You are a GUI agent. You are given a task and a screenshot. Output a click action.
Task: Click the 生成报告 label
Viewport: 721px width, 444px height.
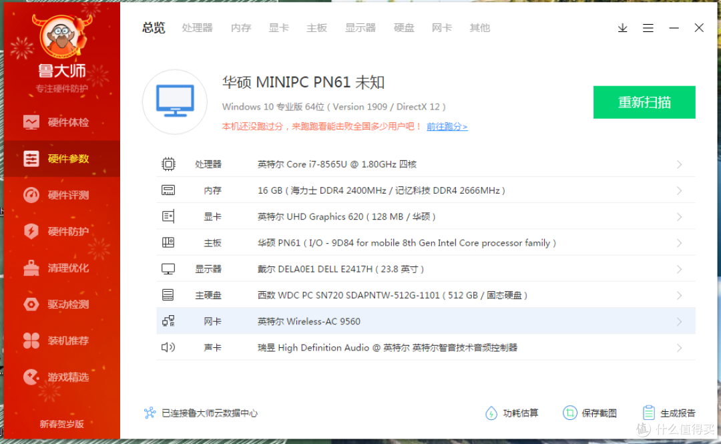(x=678, y=413)
